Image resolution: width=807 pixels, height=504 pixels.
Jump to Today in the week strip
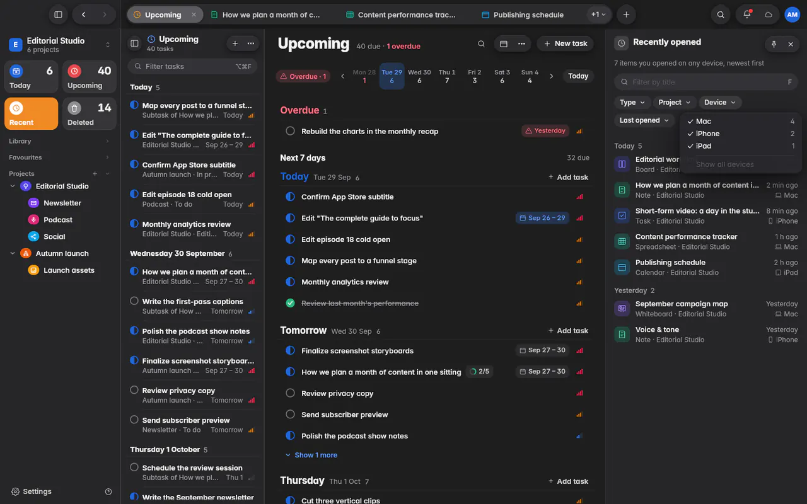point(578,76)
